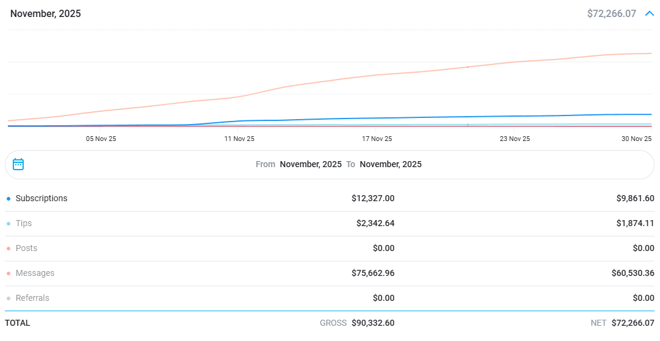Click the 30 Nov 25 axis label
This screenshot has height=341, width=660.
pos(636,139)
